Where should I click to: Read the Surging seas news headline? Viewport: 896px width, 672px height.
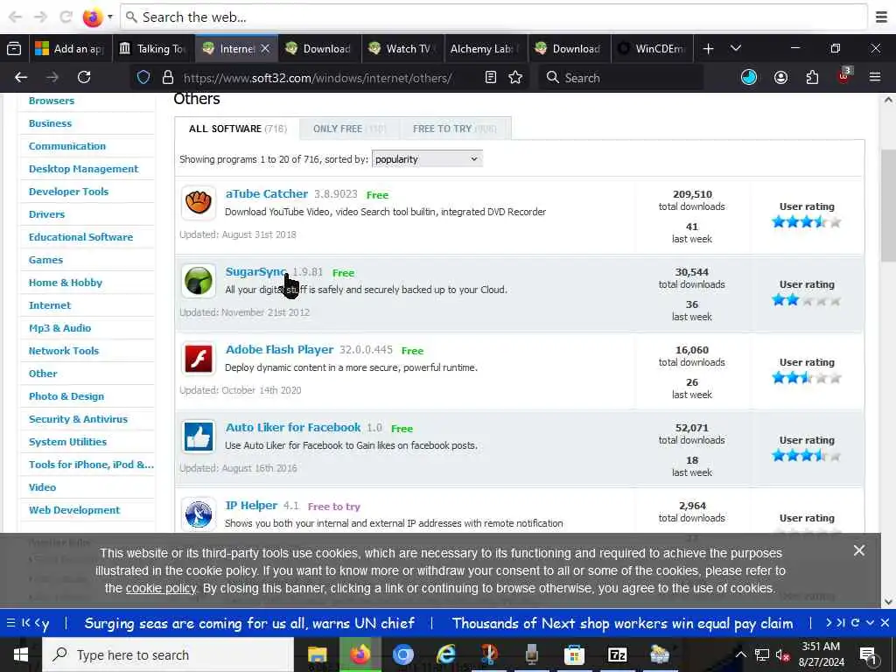click(x=249, y=623)
